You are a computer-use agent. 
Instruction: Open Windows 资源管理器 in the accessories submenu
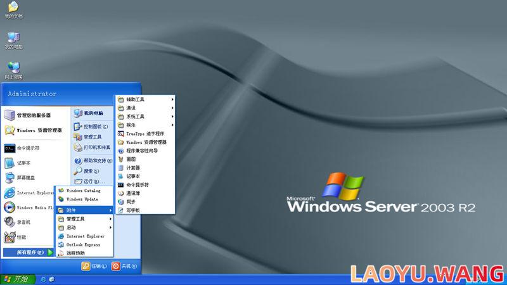pos(145,142)
